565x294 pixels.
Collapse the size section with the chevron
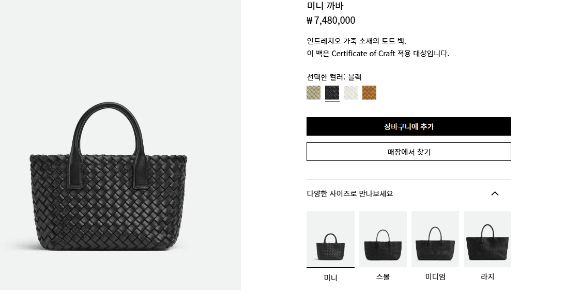click(x=495, y=194)
